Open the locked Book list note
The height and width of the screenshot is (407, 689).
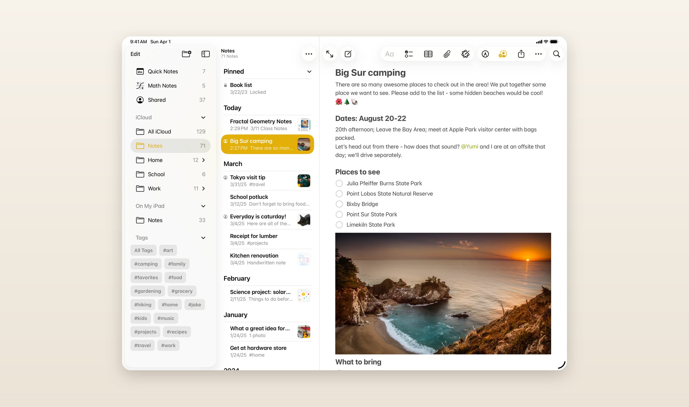pos(267,88)
